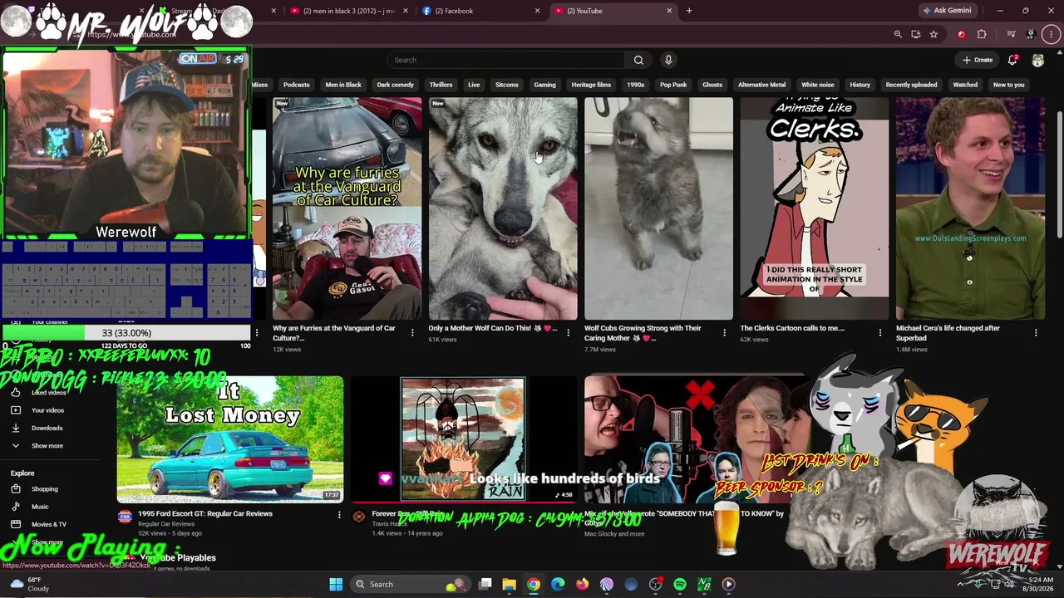Select the Live filter chip

click(474, 85)
